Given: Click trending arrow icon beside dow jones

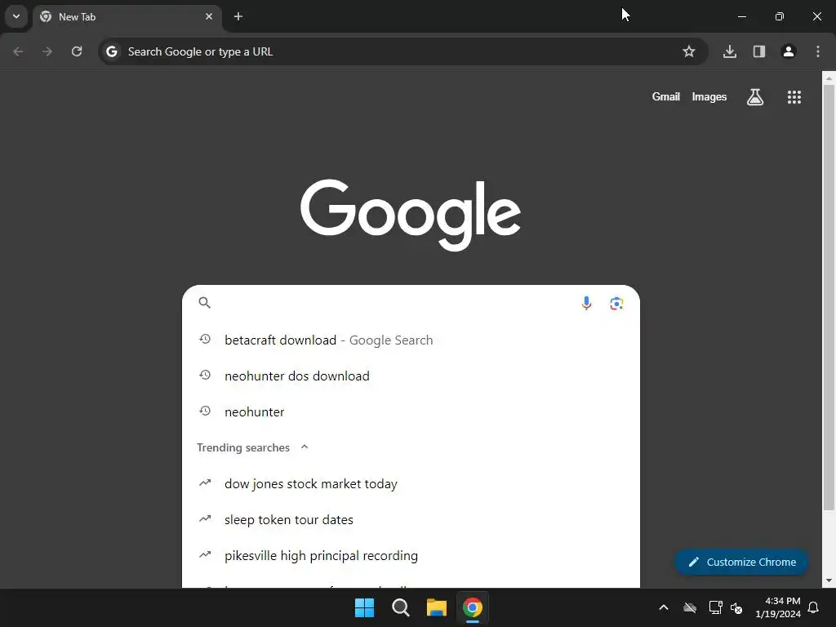Looking at the screenshot, I should [x=205, y=483].
